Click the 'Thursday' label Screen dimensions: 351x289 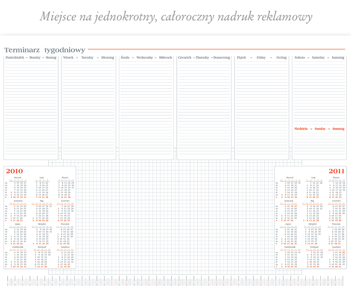[203, 58]
